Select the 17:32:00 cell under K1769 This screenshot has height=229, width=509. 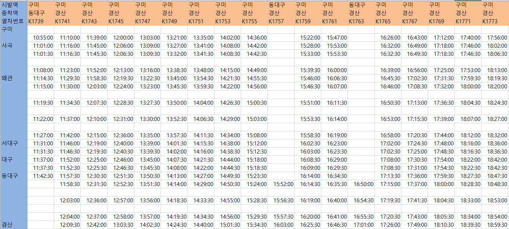(441, 86)
